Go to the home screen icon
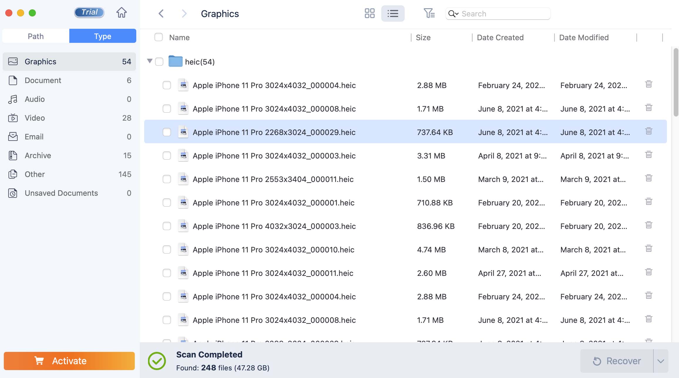 [121, 13]
